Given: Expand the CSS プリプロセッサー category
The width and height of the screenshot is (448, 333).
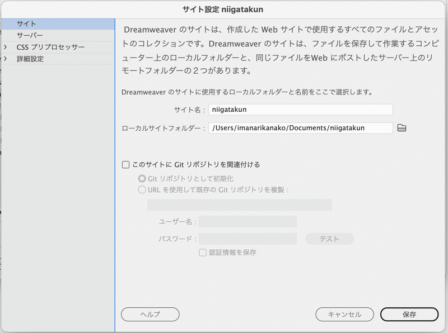Looking at the screenshot, I should (5, 47).
